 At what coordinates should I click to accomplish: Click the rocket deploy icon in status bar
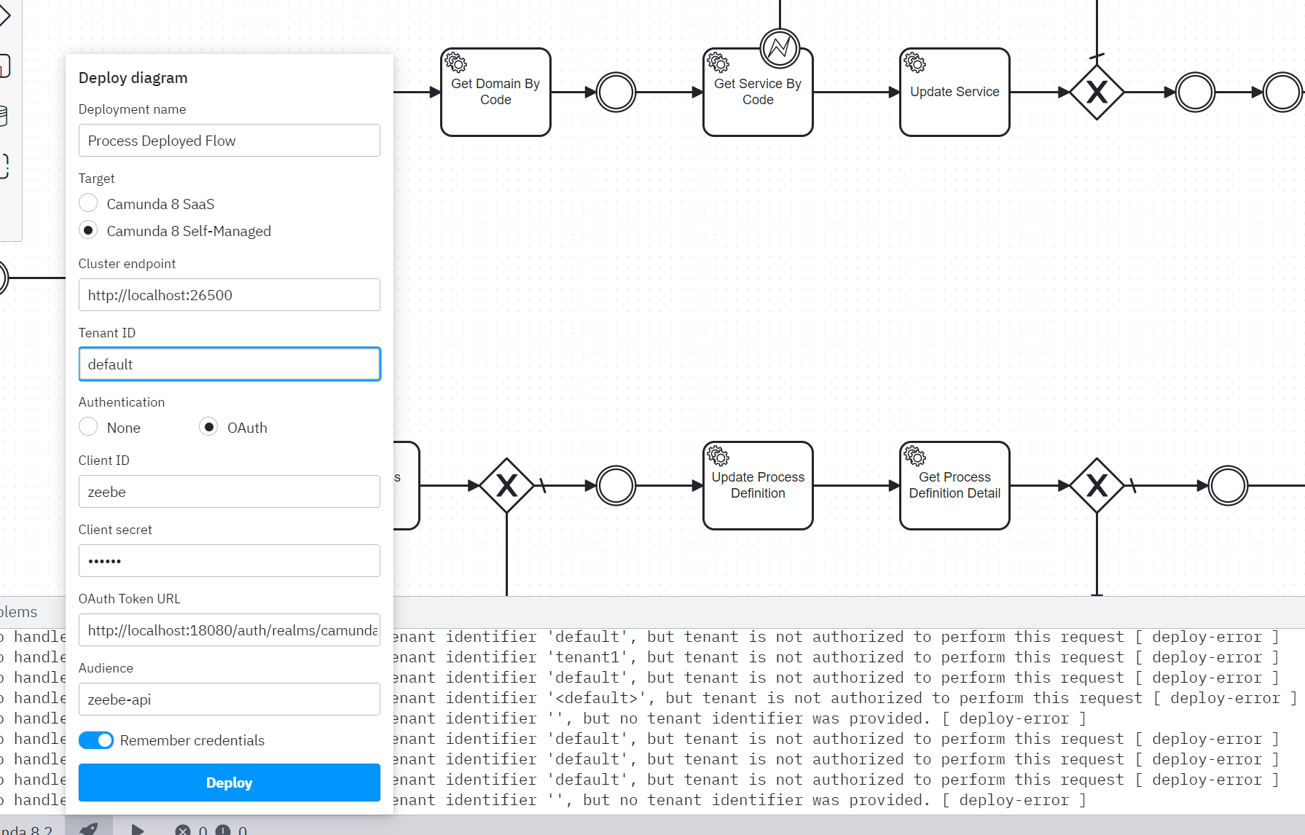pos(89,828)
